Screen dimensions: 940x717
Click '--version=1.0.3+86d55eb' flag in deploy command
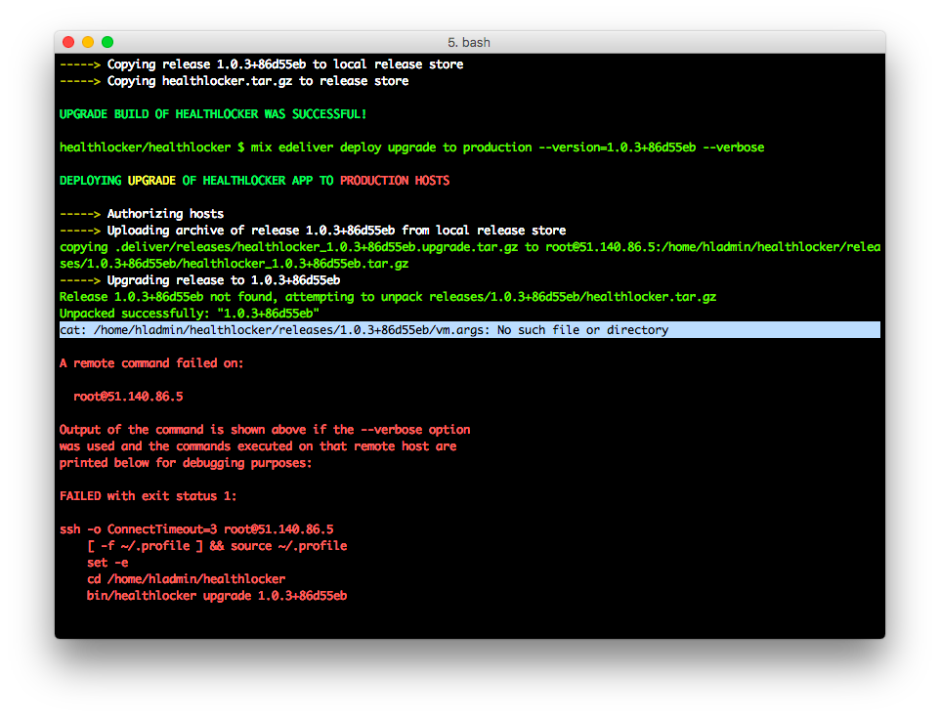(x=618, y=148)
